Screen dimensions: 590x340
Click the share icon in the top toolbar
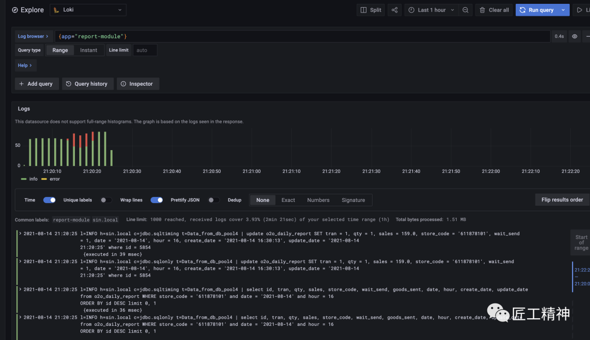(x=394, y=10)
